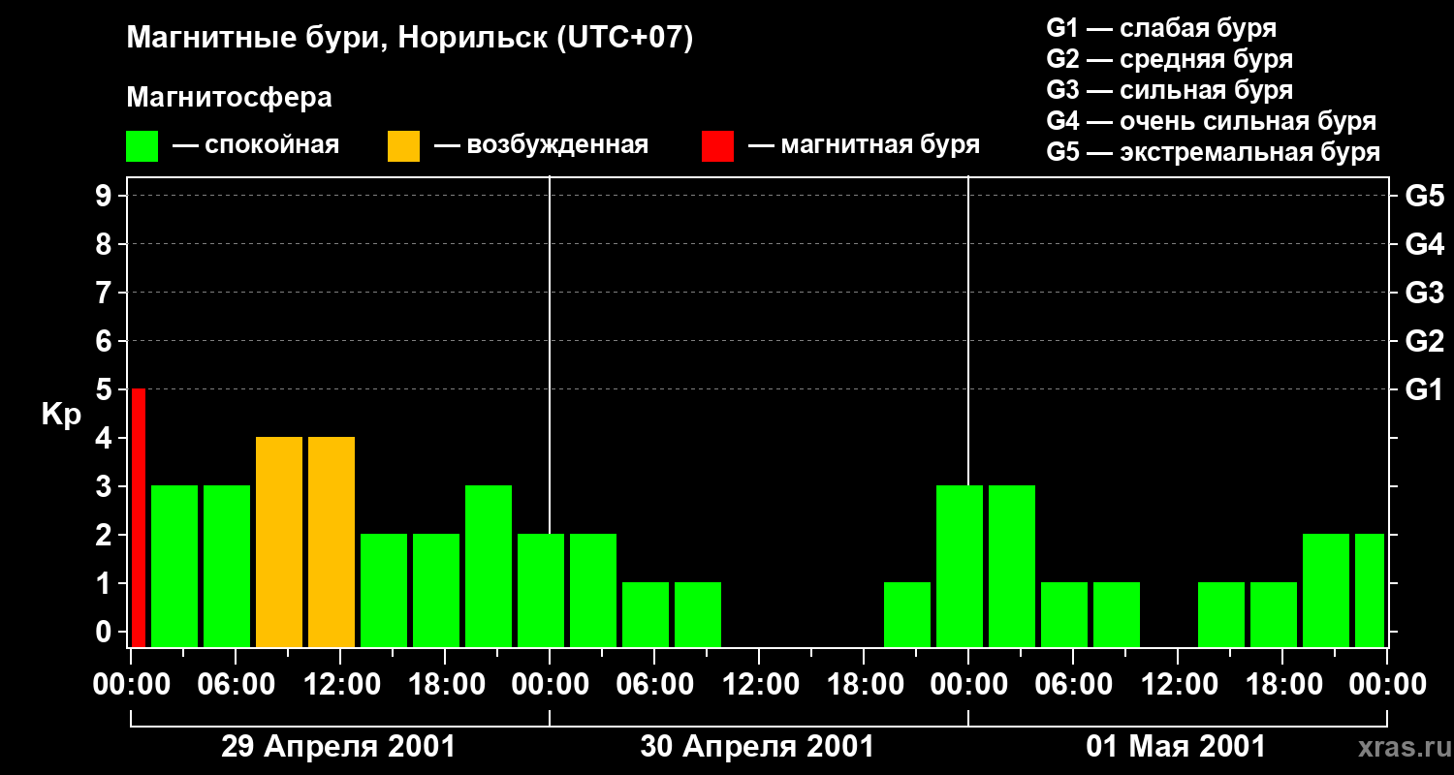This screenshot has width=1454, height=775.
Task: Click the 'Магнитосфера' heading
Action: click(229, 98)
